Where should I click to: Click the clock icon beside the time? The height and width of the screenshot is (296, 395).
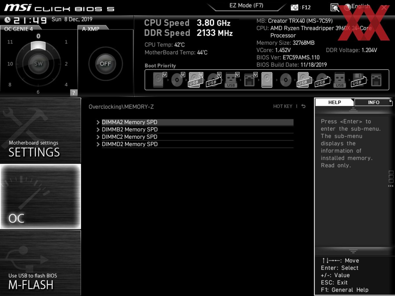tap(8, 20)
